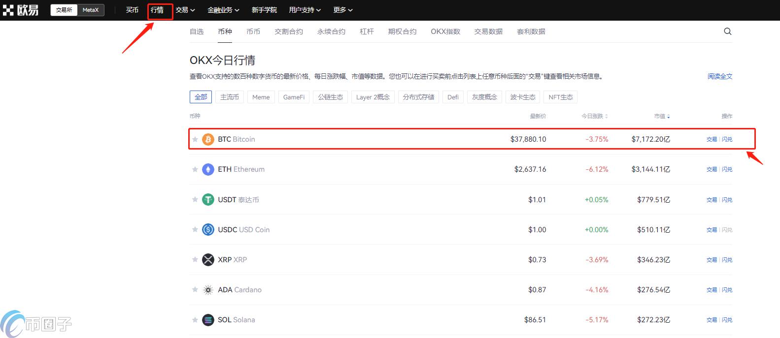Expand the 交易 dropdown menu
The width and height of the screenshot is (780, 338).
185,10
